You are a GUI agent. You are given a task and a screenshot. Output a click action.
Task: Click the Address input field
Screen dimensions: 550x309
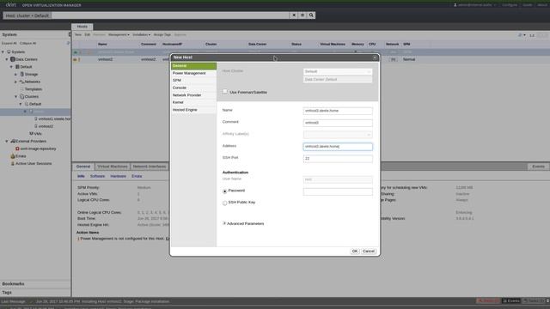338,147
